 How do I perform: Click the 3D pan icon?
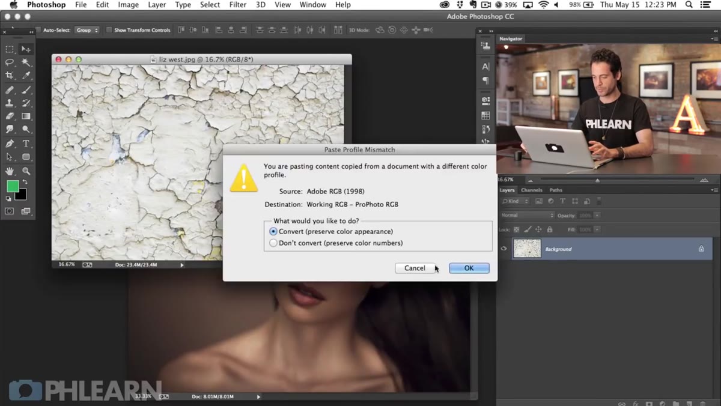(x=404, y=30)
